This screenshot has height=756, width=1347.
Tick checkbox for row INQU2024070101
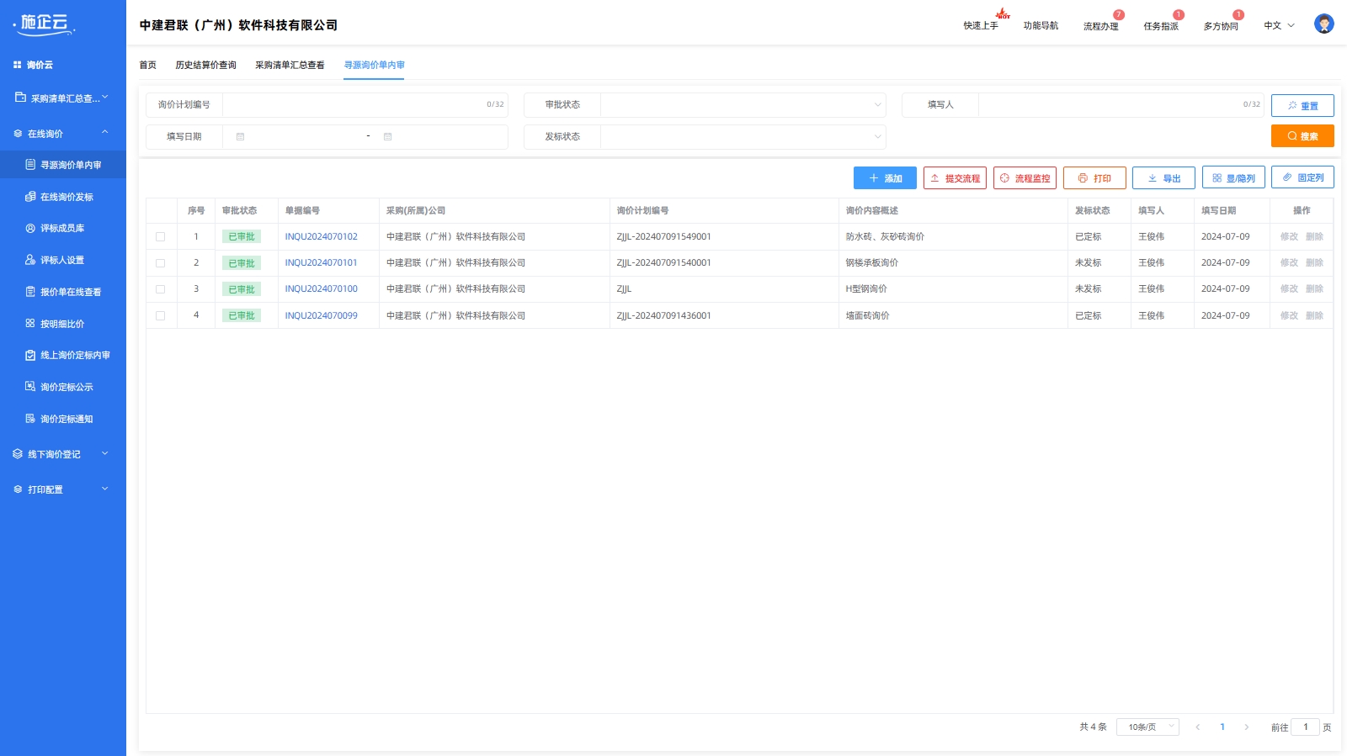pyautogui.click(x=160, y=263)
